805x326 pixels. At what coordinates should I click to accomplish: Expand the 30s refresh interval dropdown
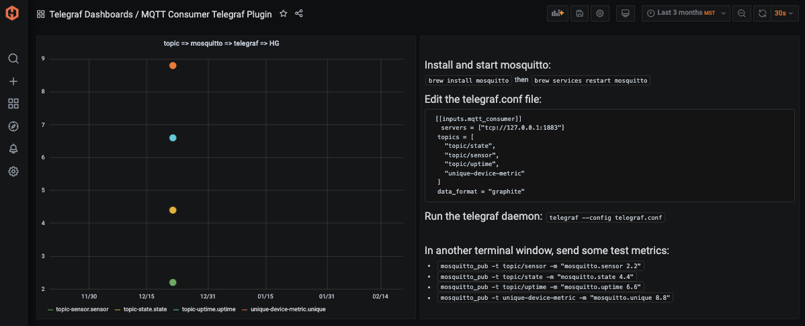pyautogui.click(x=785, y=13)
